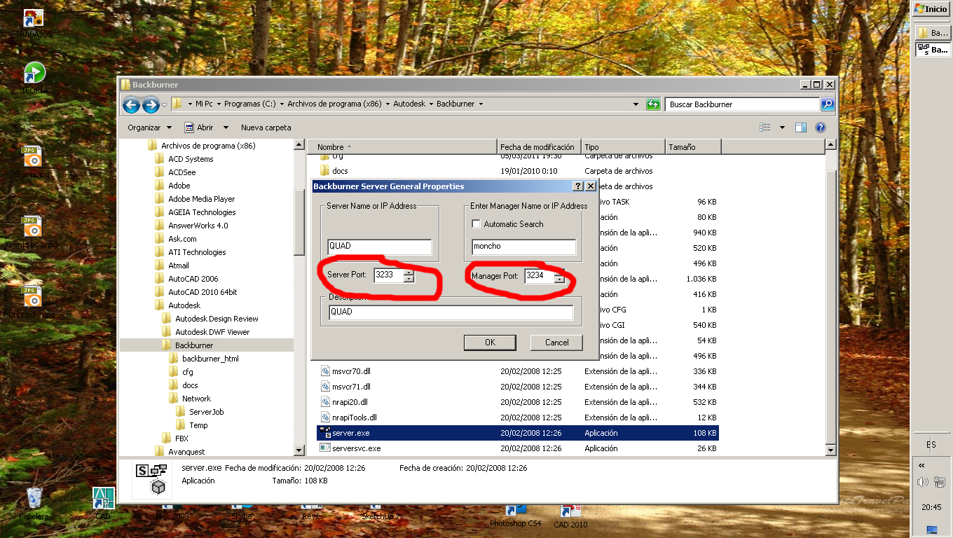Click the dialog's question mark help button
The height and width of the screenshot is (538, 953).
tap(577, 186)
